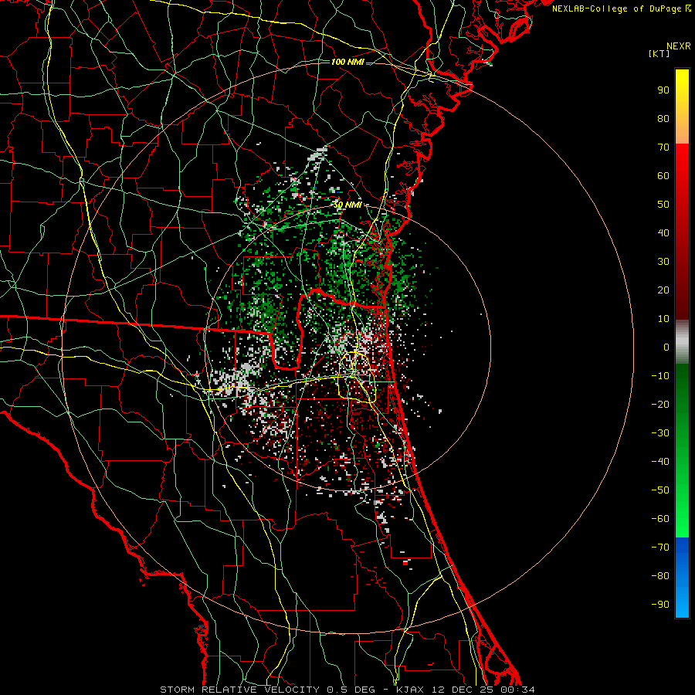The height and width of the screenshot is (695, 695).
Task: Click the NEXR label above the color scale
Action: 679,46
